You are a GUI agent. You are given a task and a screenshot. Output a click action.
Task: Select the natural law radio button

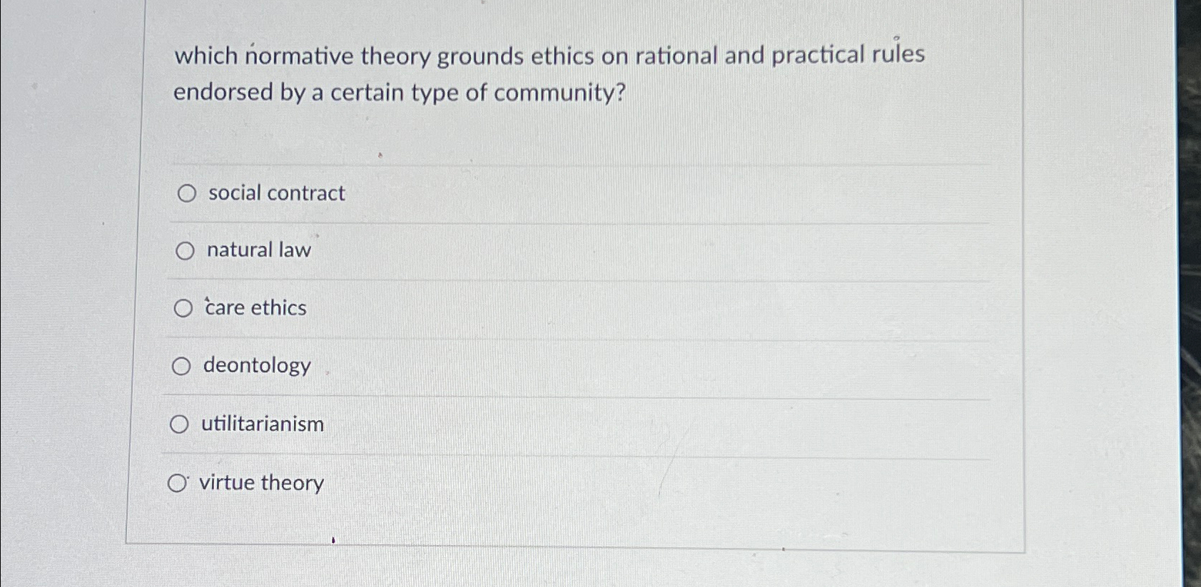186,250
